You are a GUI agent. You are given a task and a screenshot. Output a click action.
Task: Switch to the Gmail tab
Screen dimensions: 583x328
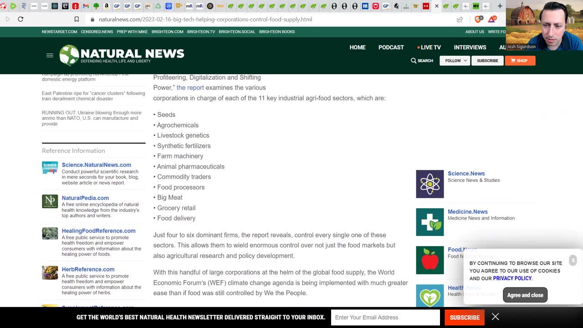coord(86,6)
